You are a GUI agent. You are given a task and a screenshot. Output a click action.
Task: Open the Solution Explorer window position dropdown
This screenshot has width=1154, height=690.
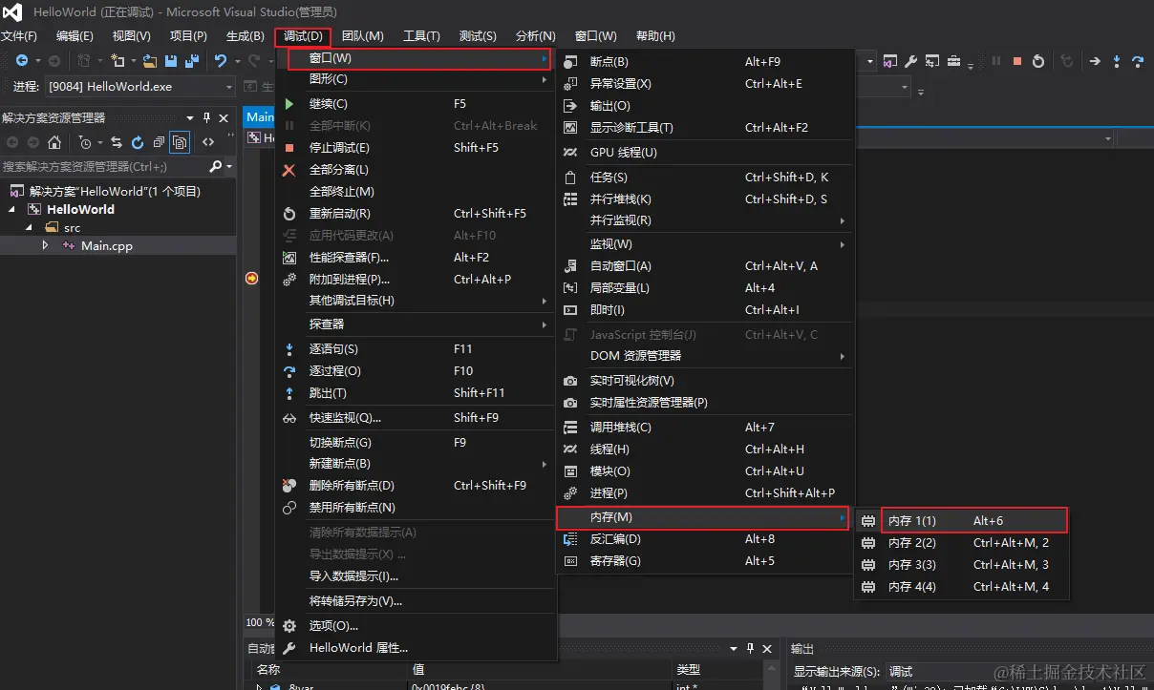(191, 117)
